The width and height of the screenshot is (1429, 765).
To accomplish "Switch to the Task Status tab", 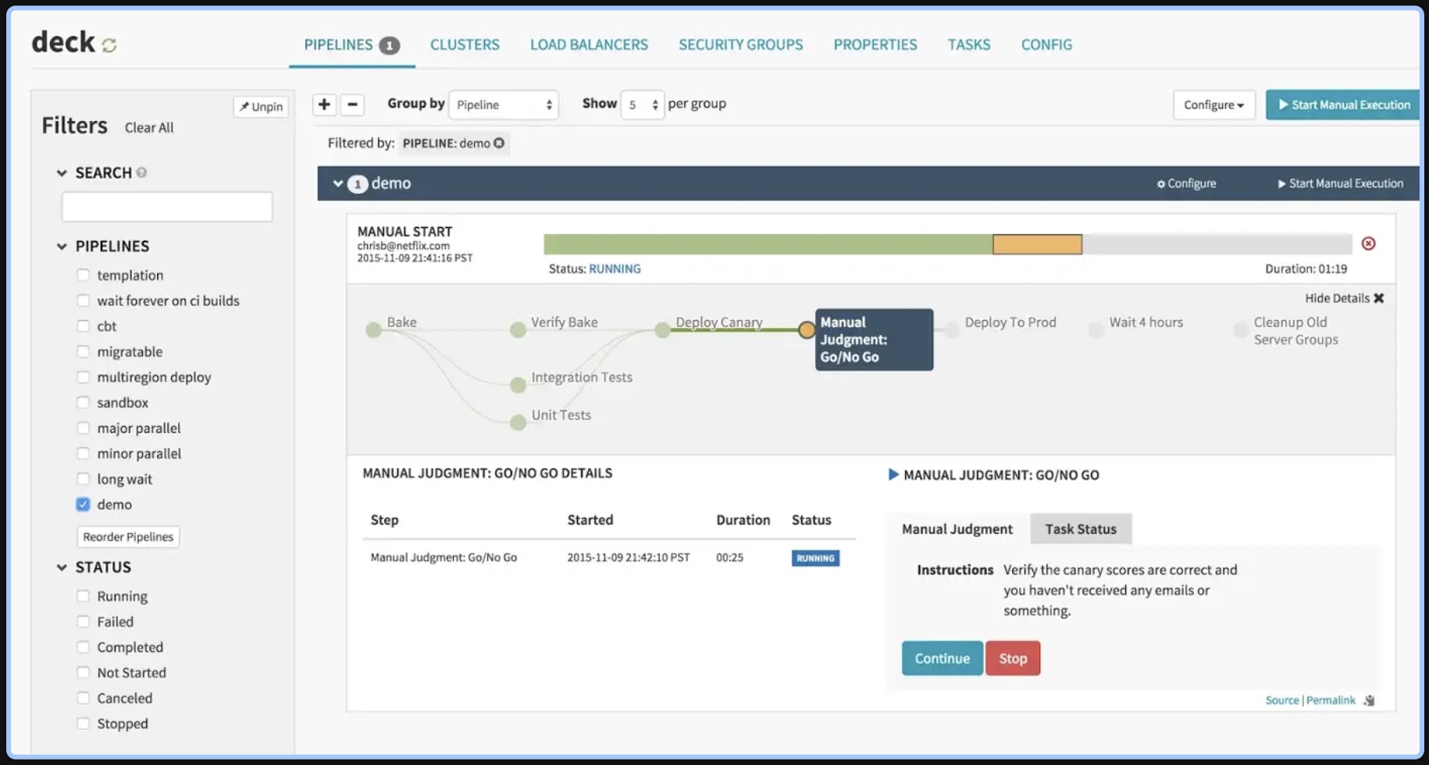I will pos(1081,529).
